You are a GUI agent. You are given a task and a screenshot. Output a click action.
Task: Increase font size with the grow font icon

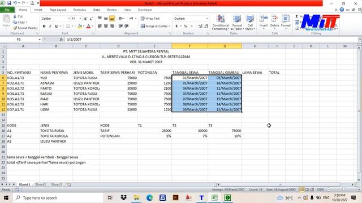[85, 19]
